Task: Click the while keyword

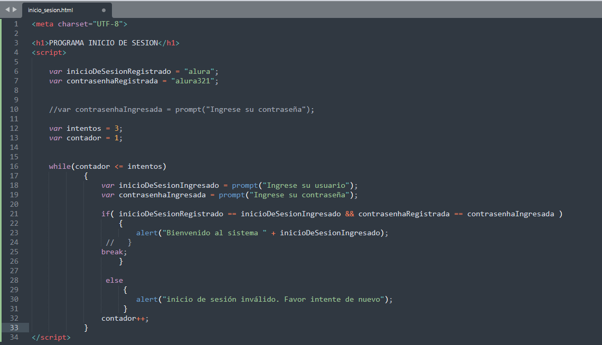Action: point(60,166)
